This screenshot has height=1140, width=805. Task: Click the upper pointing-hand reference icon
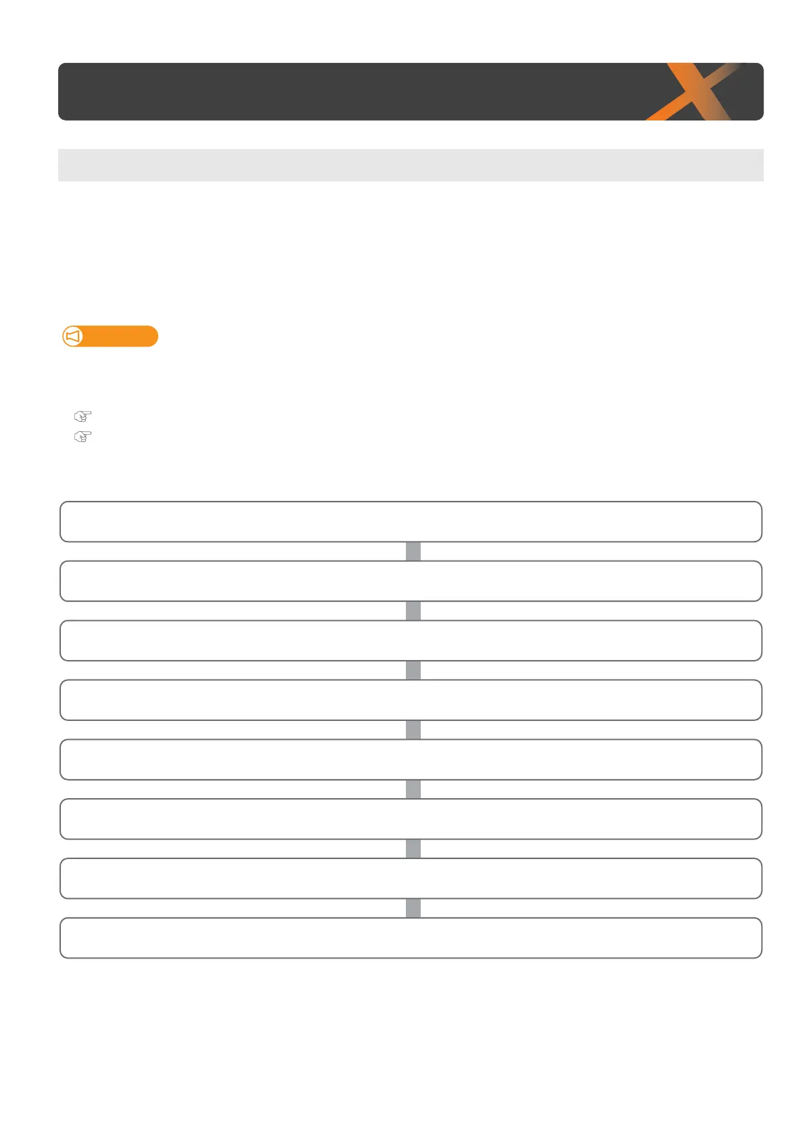[83, 416]
